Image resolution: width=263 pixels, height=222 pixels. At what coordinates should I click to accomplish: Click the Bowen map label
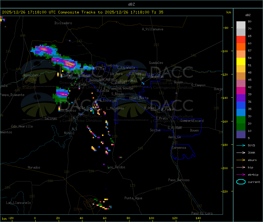coord(194,130)
